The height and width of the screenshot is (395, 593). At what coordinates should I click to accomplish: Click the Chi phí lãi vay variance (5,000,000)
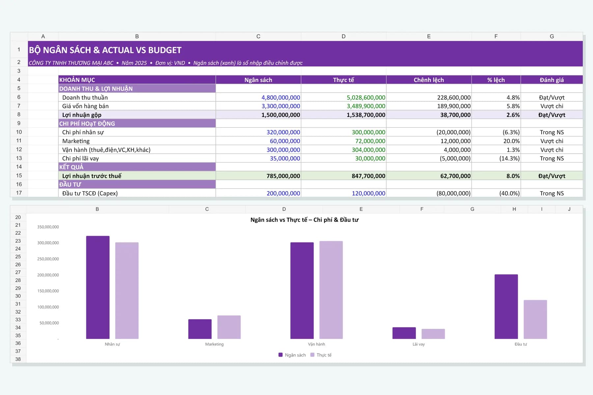click(429, 158)
